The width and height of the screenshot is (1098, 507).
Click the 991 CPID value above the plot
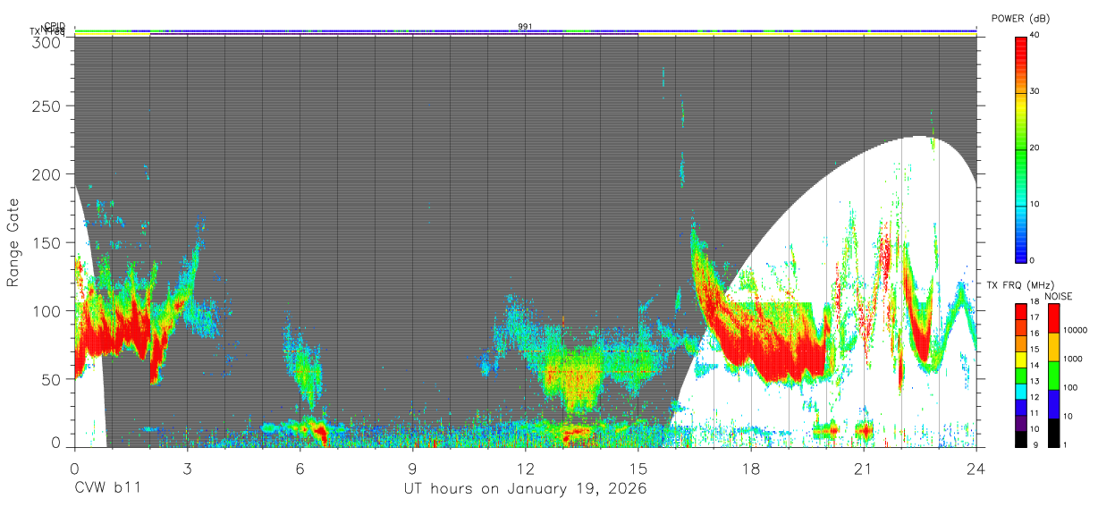point(525,27)
